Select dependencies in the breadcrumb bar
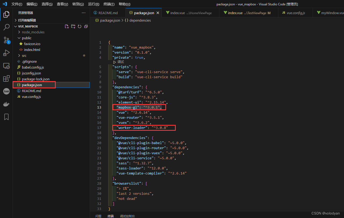The image size is (344, 218). 140,20
